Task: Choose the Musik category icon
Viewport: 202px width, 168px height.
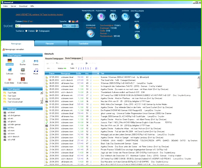Action: 36,70
